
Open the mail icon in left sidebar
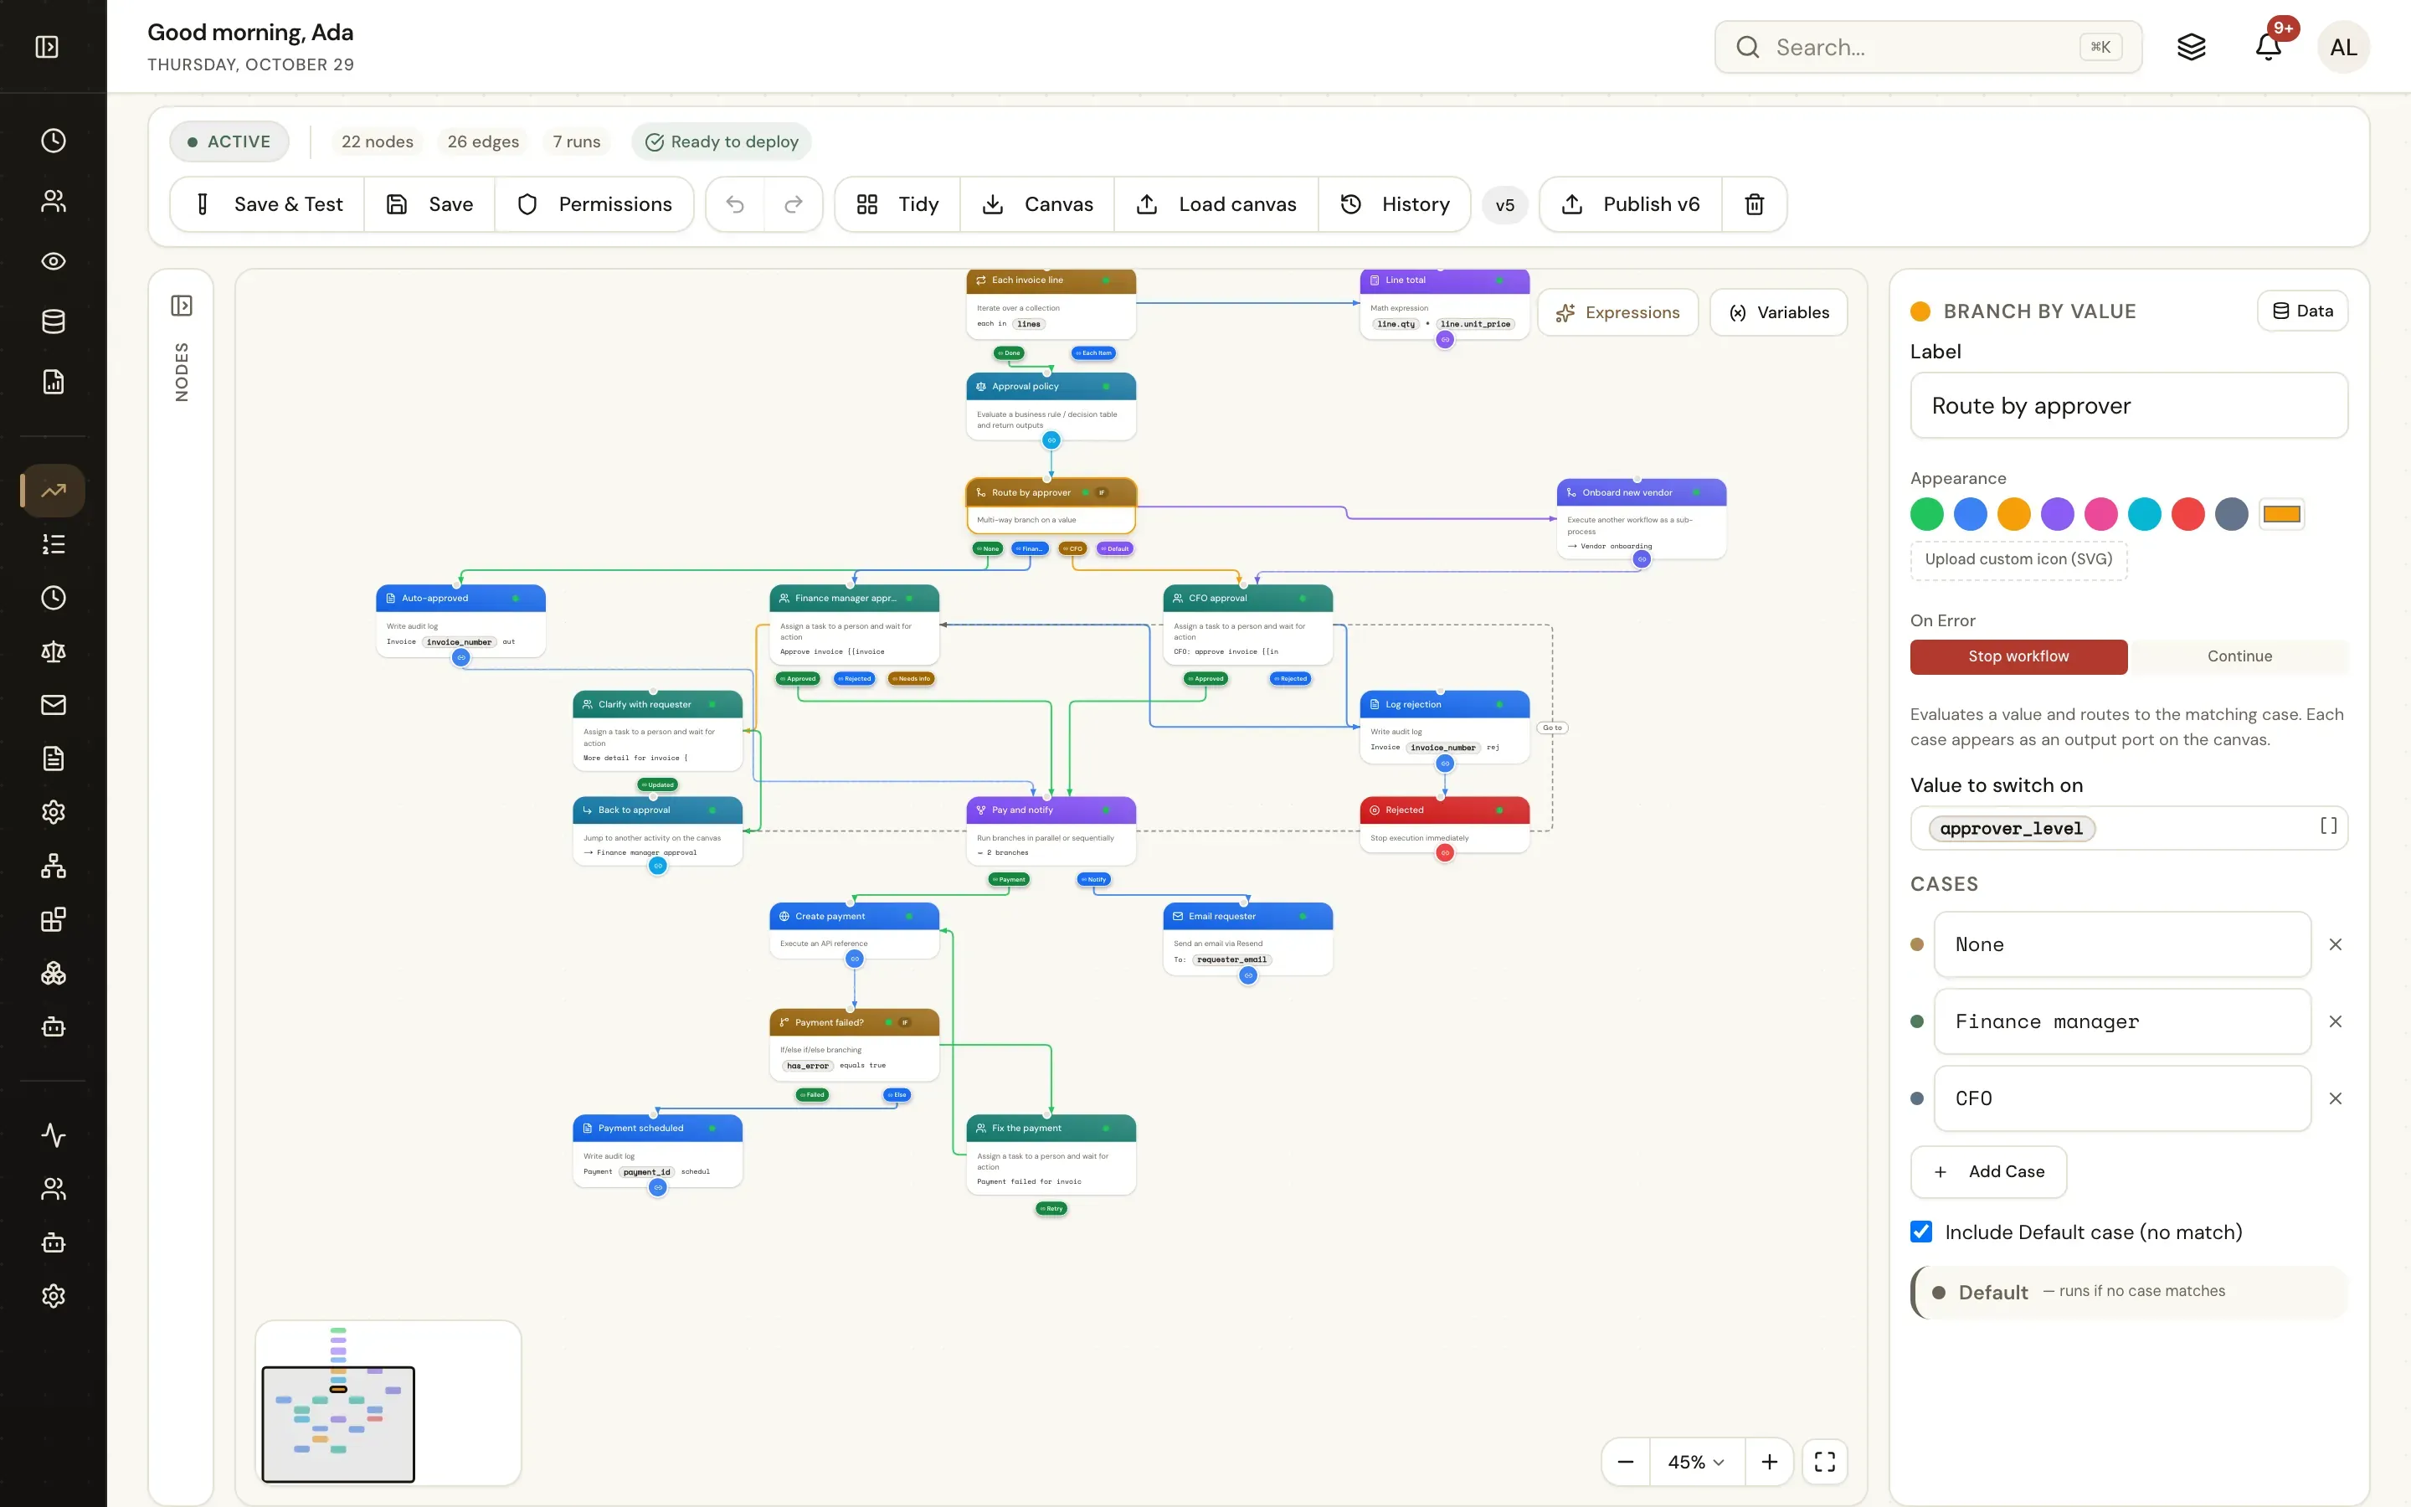tap(54, 705)
